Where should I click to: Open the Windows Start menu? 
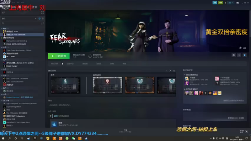pyautogui.click(x=3, y=138)
